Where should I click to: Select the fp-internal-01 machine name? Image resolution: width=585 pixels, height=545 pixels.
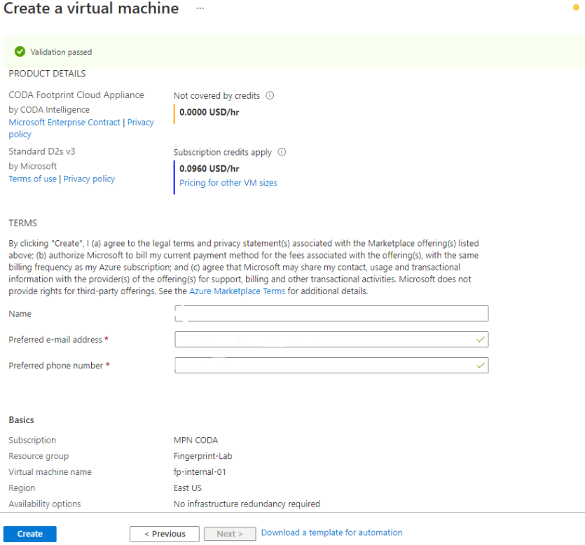tap(200, 472)
